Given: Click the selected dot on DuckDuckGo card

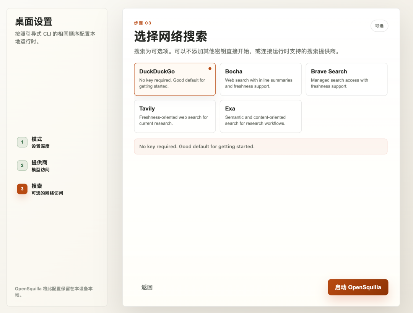Looking at the screenshot, I should pos(210,69).
